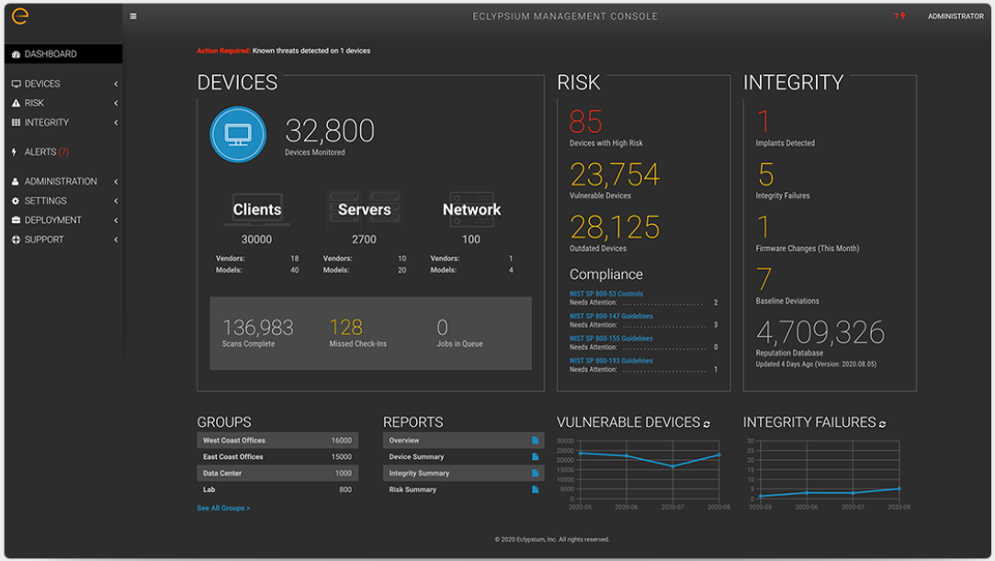Image resolution: width=995 pixels, height=561 pixels.
Task: Refresh the Vulnerable Devices chart
Action: tap(707, 424)
